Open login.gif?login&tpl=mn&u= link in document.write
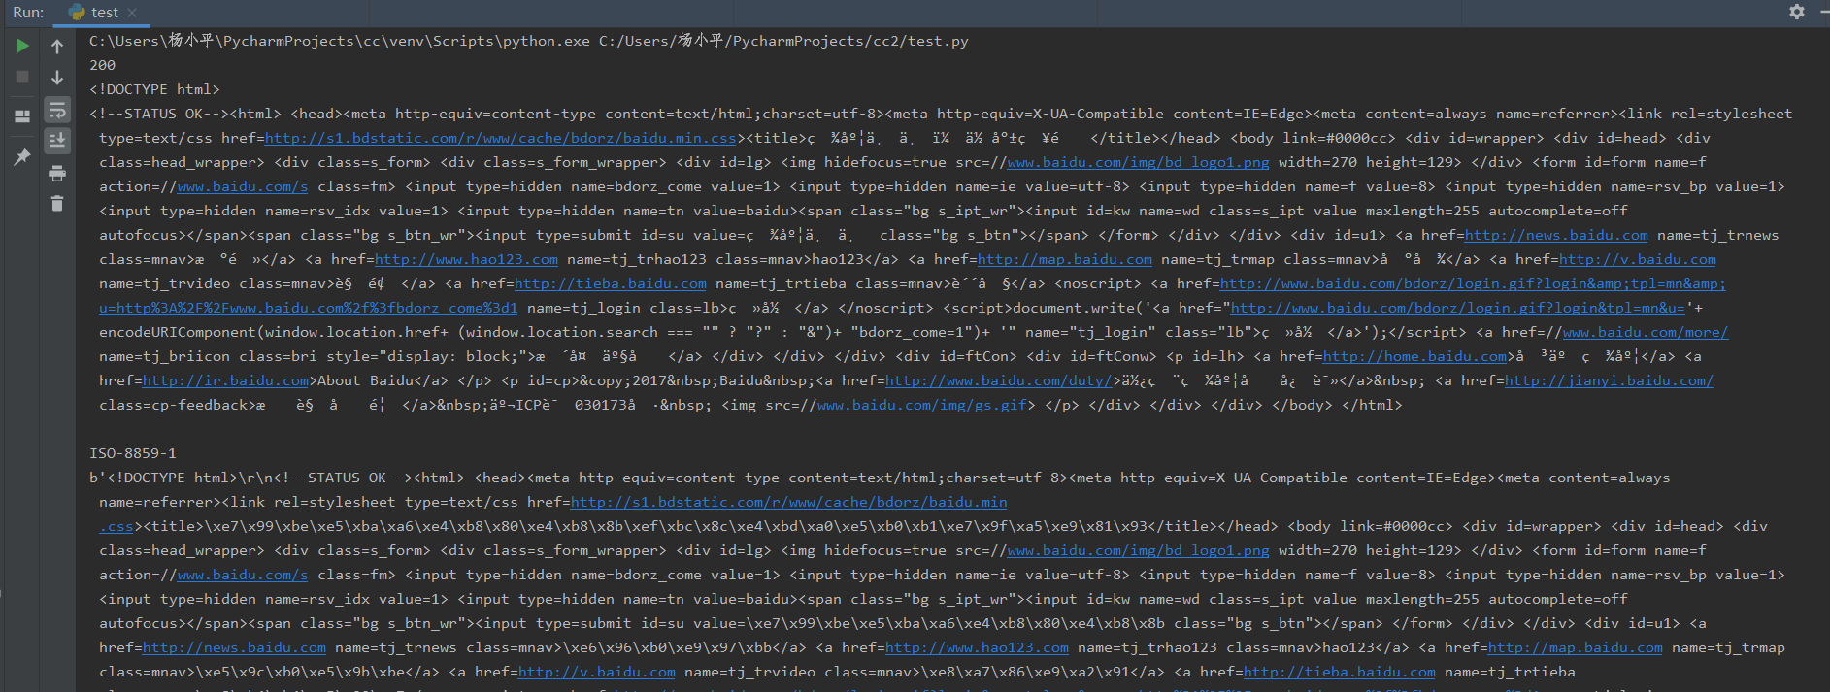The height and width of the screenshot is (692, 1830). 1457,308
